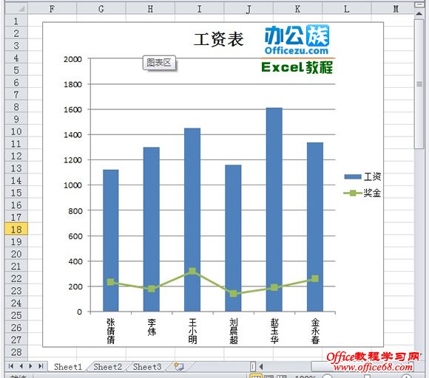Select the 工资 bar for 金永春

[x=315, y=227]
